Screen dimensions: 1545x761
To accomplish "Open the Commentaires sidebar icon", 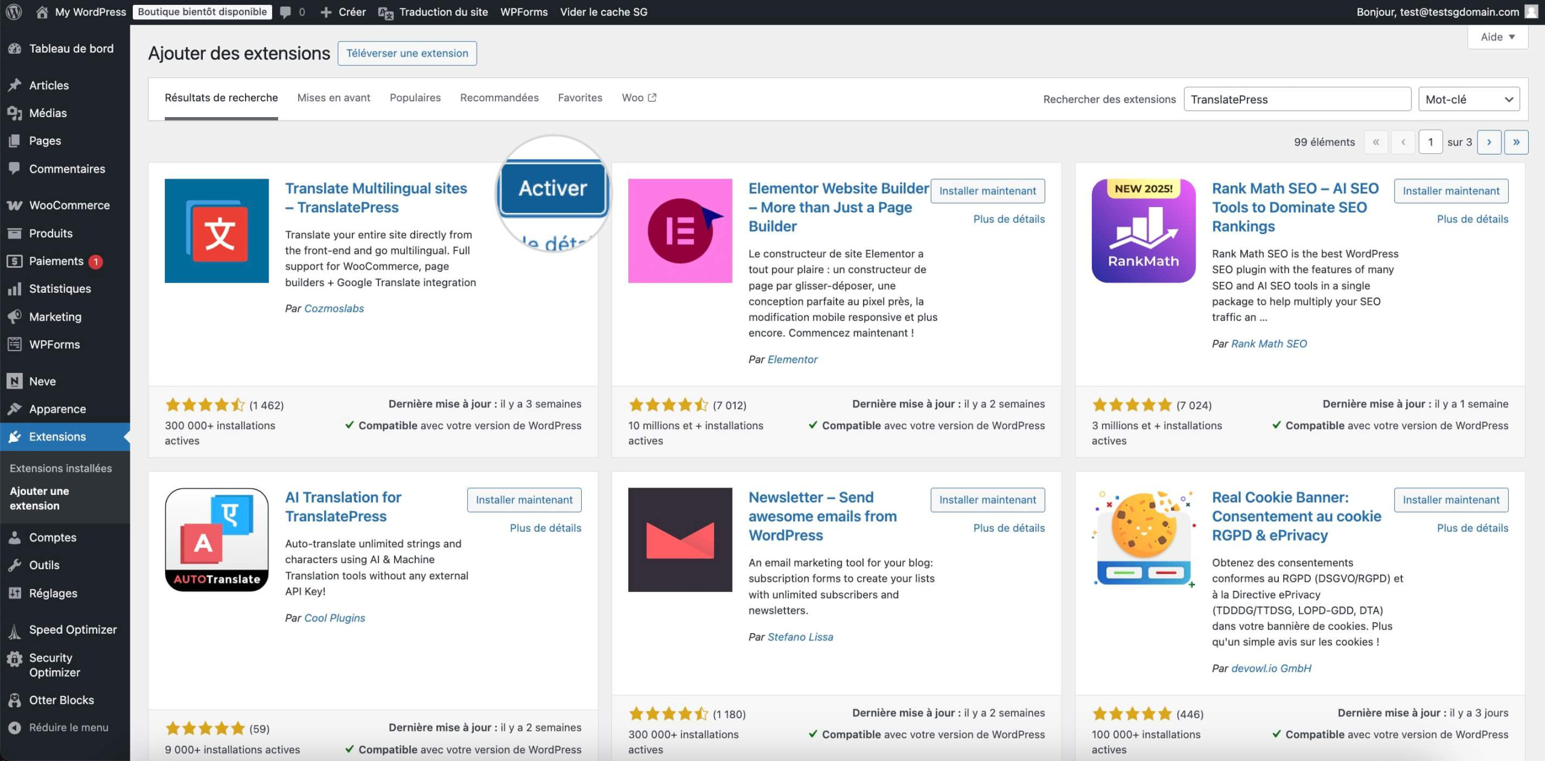I will pos(14,168).
